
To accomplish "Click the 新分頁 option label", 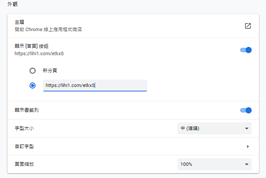I will tap(50, 70).
